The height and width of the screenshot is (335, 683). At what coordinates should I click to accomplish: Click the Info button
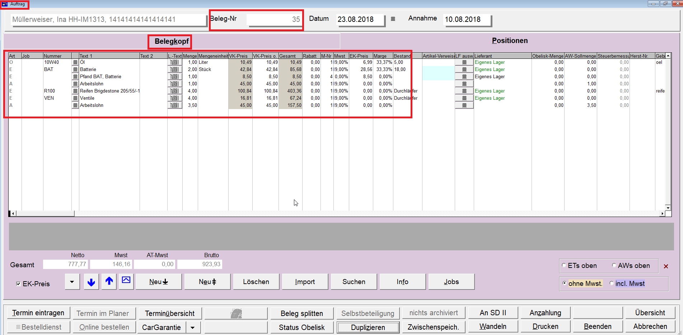pyautogui.click(x=403, y=282)
